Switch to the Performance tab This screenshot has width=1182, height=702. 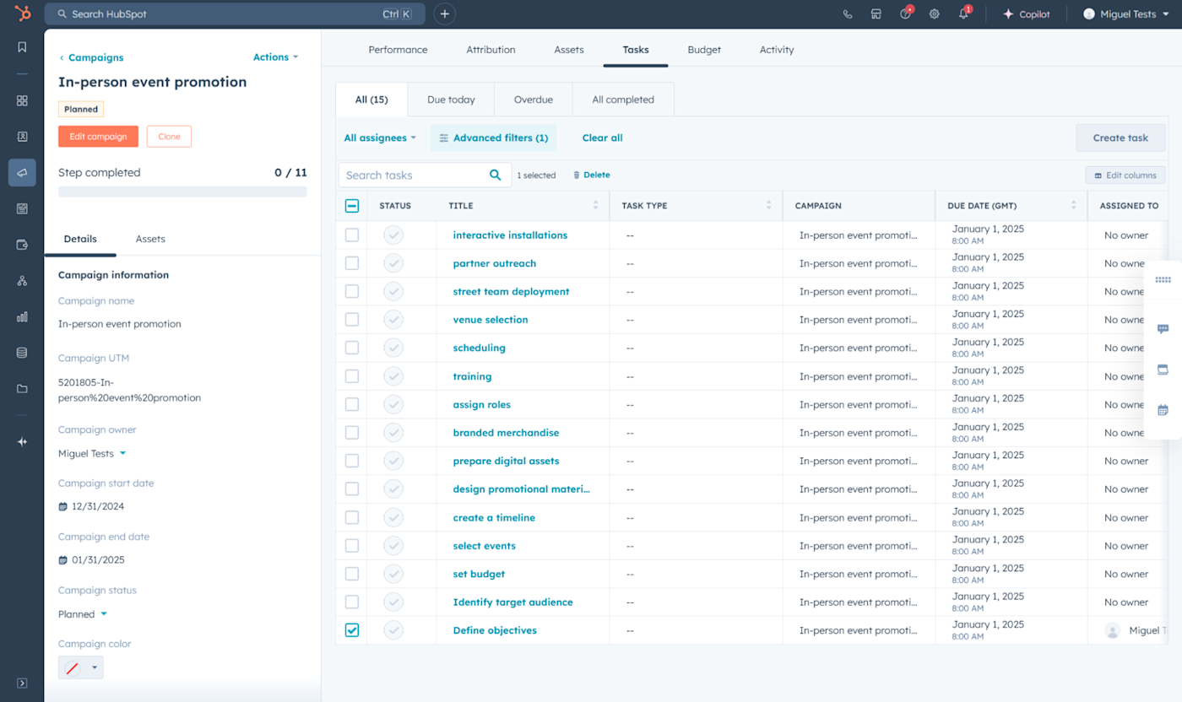tap(398, 50)
